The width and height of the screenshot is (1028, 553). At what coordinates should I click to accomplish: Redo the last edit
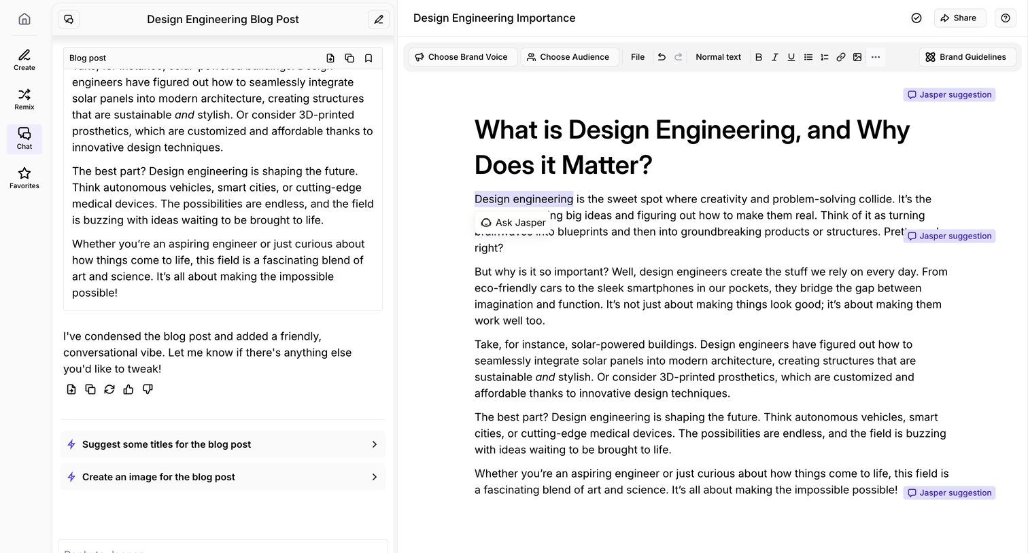[678, 57]
